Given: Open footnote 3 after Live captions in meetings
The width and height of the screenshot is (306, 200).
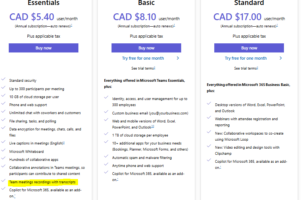Looking at the screenshot, I should 64,143.
